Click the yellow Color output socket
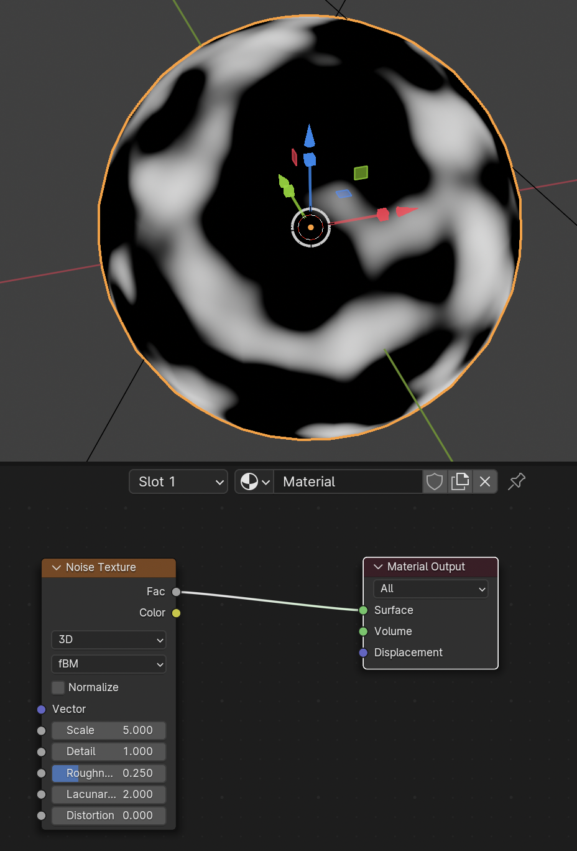577x851 pixels. [177, 613]
